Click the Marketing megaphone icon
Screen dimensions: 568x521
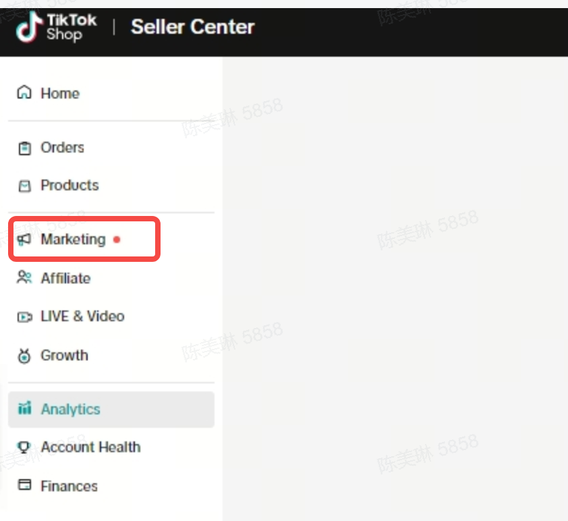[24, 240]
